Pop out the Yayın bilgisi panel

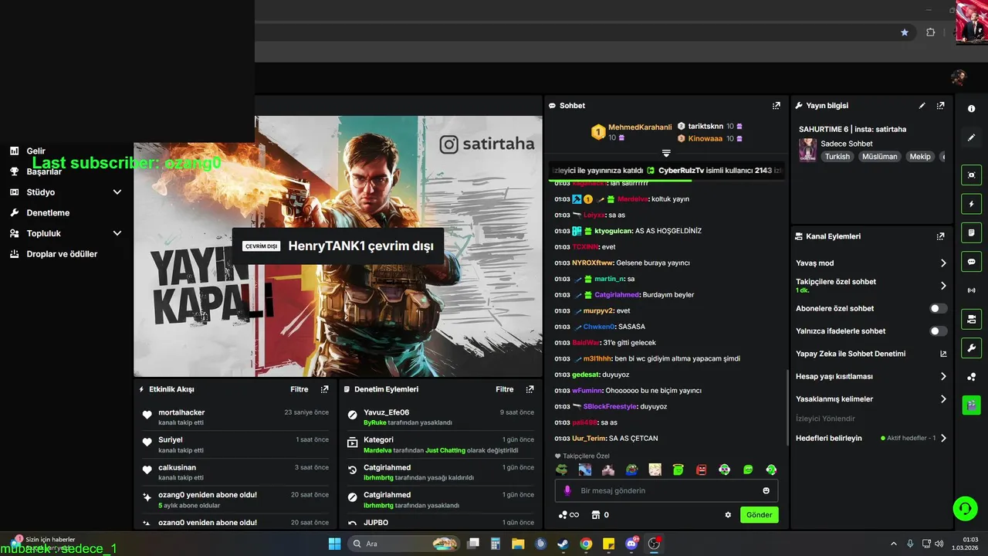pos(940,106)
